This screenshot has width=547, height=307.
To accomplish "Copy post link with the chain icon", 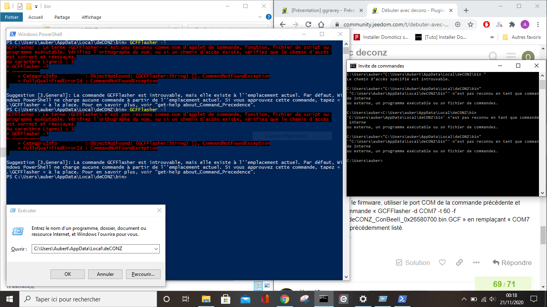I will point(459,263).
